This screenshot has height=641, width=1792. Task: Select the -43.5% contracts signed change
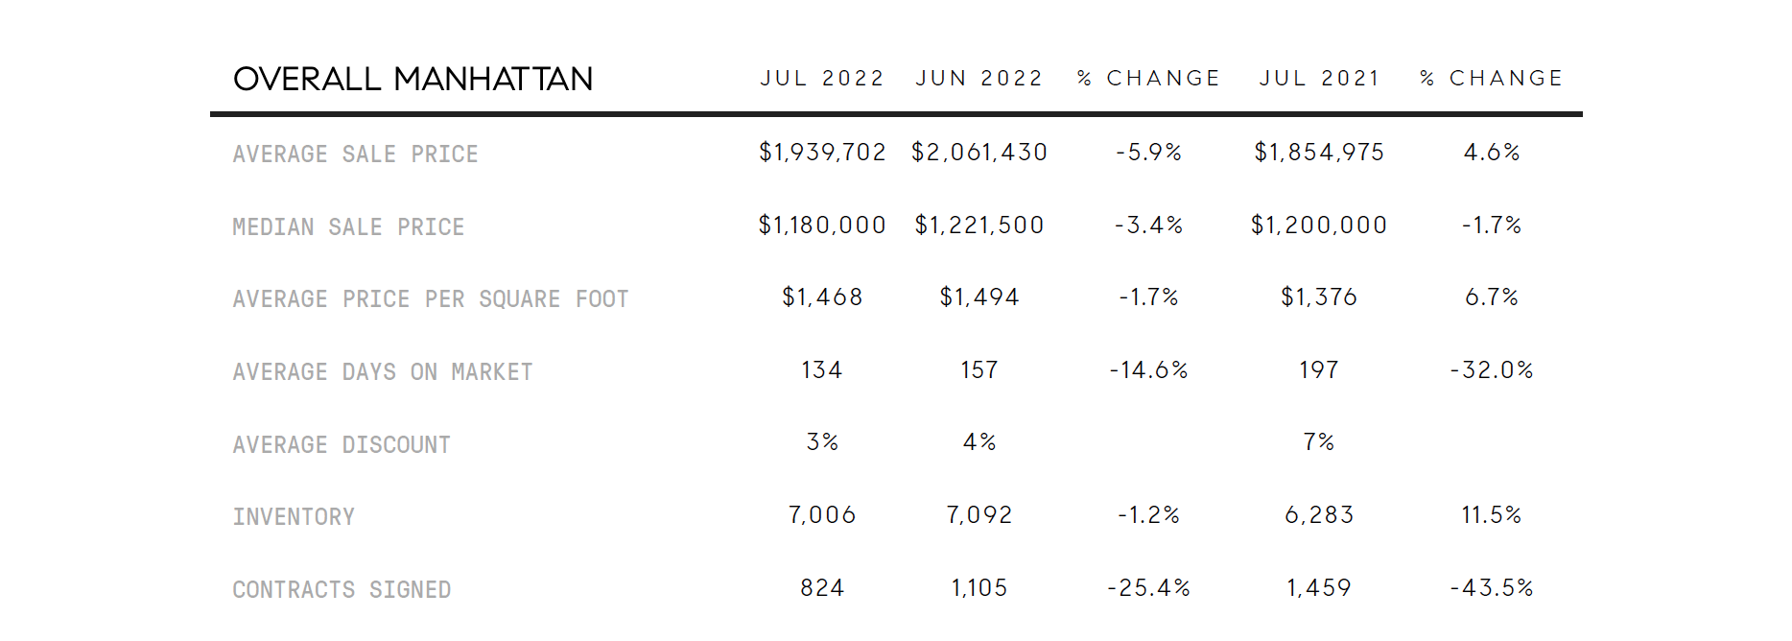1491,588
